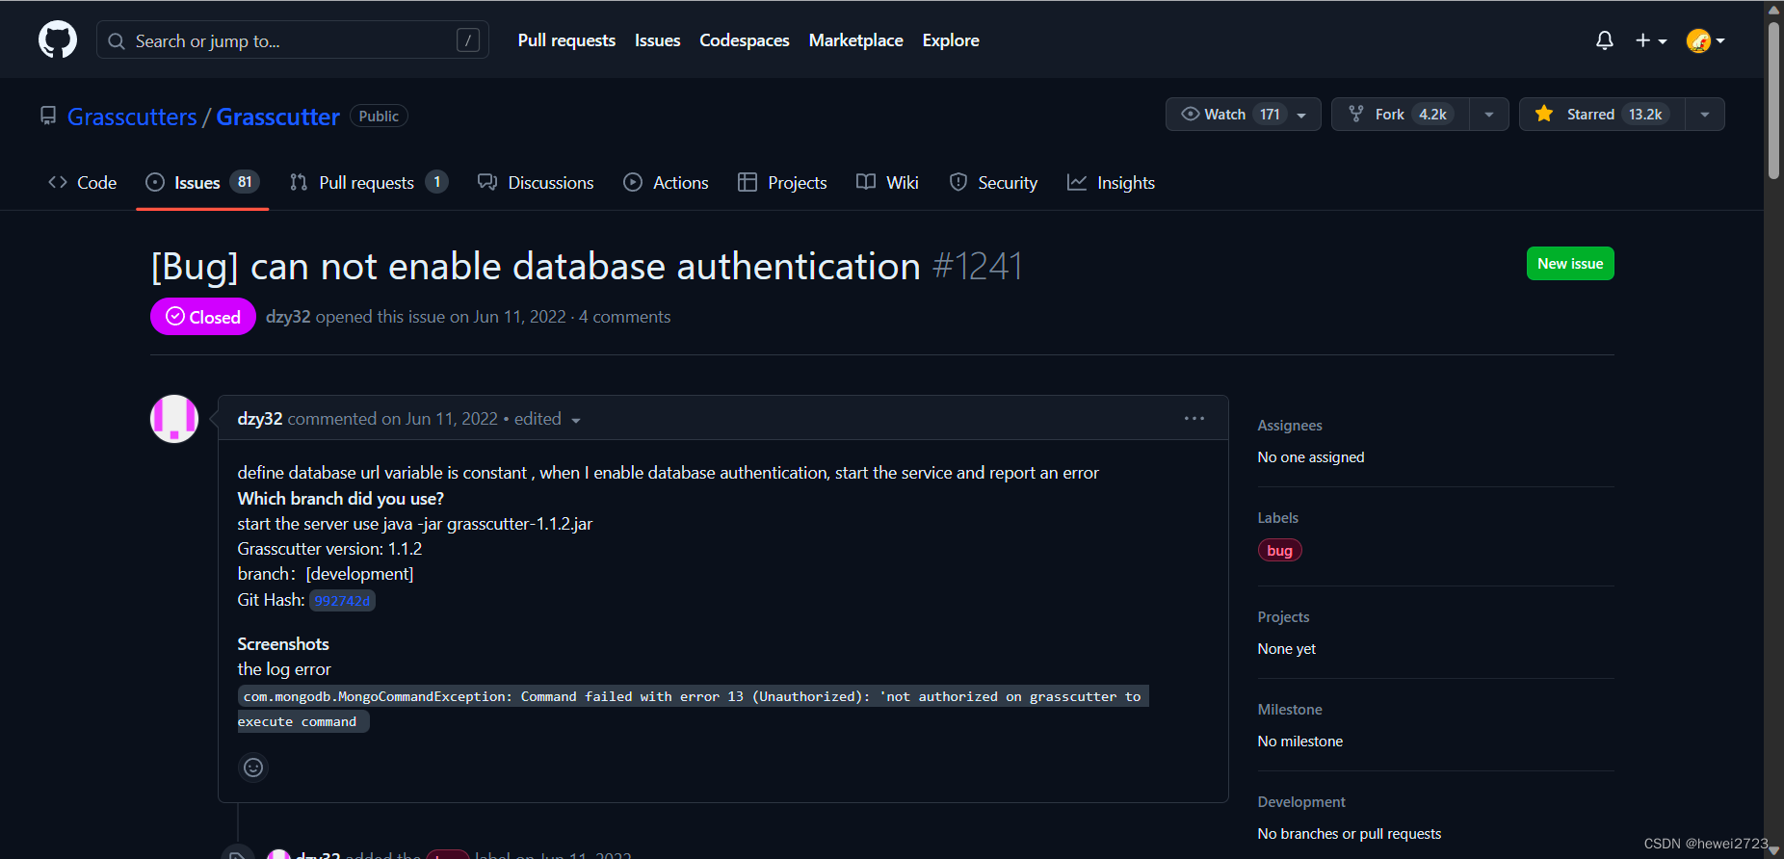Go to Marketplace

[856, 40]
